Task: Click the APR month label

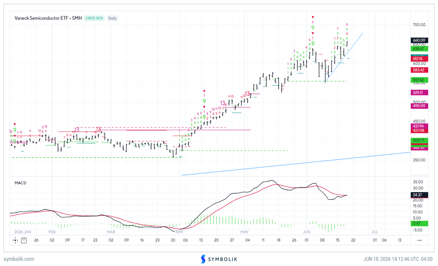Action: coord(179,232)
